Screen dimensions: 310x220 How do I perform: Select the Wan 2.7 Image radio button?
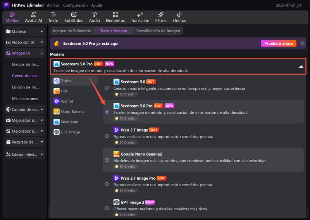point(107,136)
